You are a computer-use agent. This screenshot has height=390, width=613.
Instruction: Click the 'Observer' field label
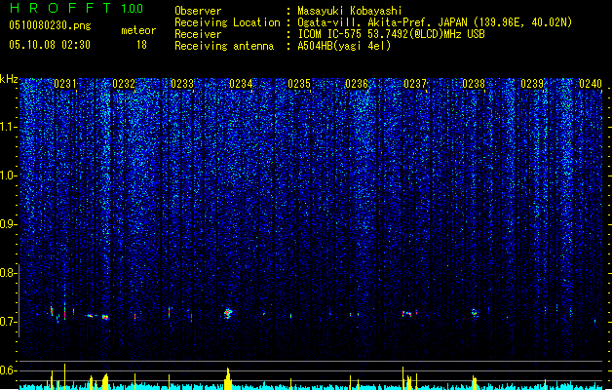[x=198, y=11]
